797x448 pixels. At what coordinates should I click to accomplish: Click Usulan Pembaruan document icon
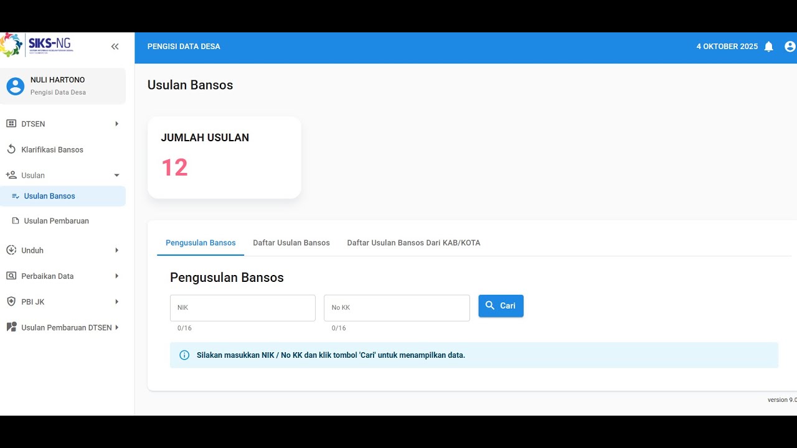(16, 221)
